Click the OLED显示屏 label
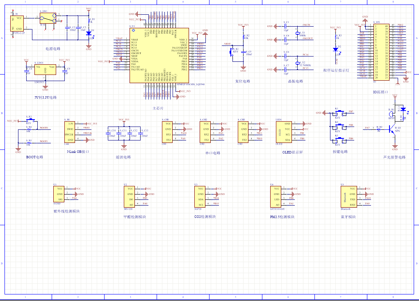419x301 pixels. (292, 152)
